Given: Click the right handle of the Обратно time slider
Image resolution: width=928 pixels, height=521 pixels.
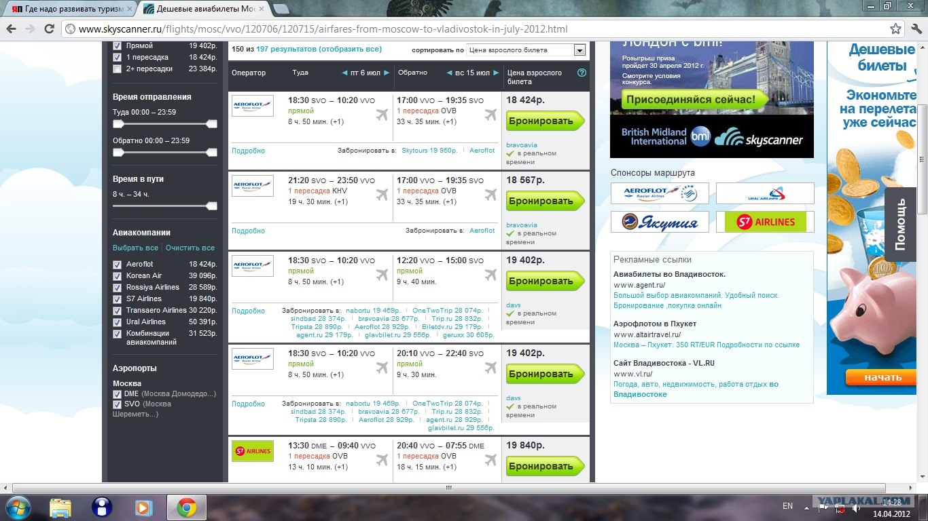Looking at the screenshot, I should [211, 153].
